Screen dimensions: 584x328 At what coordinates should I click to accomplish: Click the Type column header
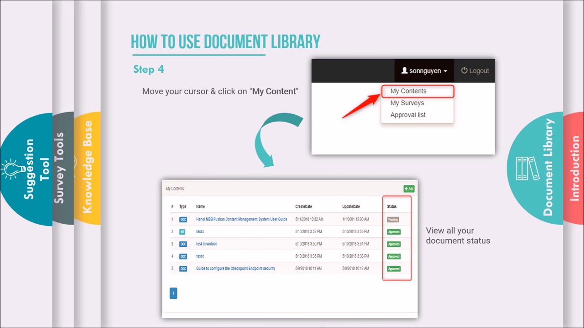tap(183, 207)
